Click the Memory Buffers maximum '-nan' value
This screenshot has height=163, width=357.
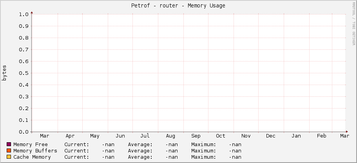[235, 151]
